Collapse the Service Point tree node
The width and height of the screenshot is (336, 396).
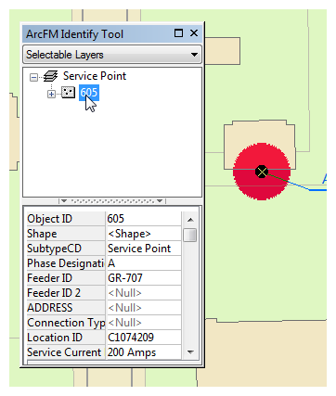coord(33,77)
